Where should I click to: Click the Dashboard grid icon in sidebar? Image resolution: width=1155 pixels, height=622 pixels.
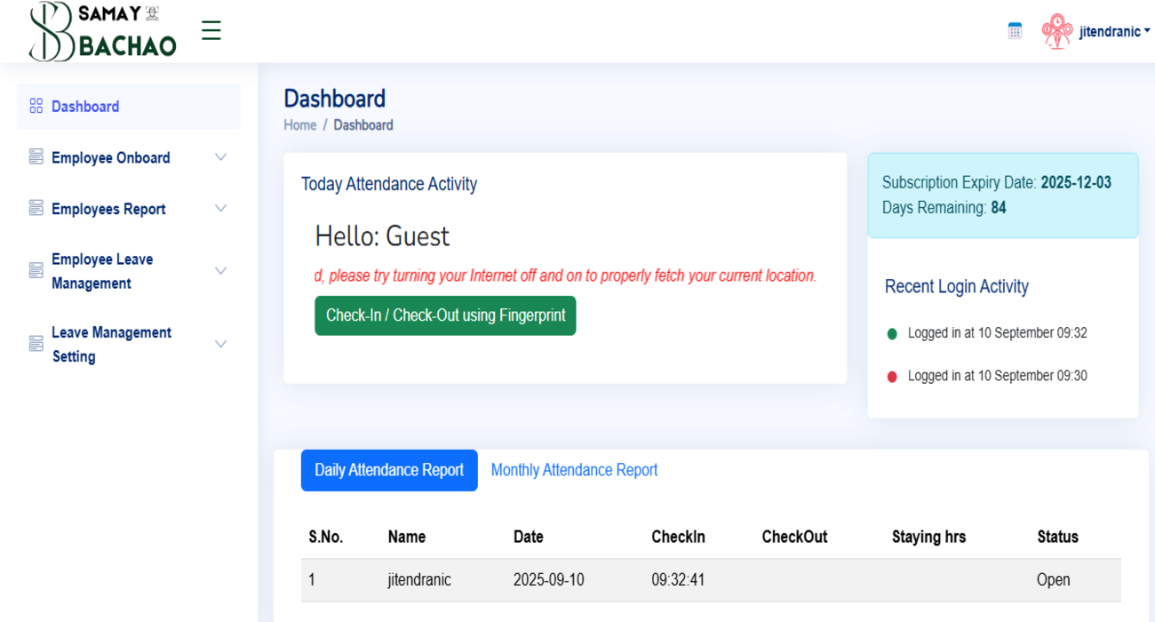(x=36, y=106)
